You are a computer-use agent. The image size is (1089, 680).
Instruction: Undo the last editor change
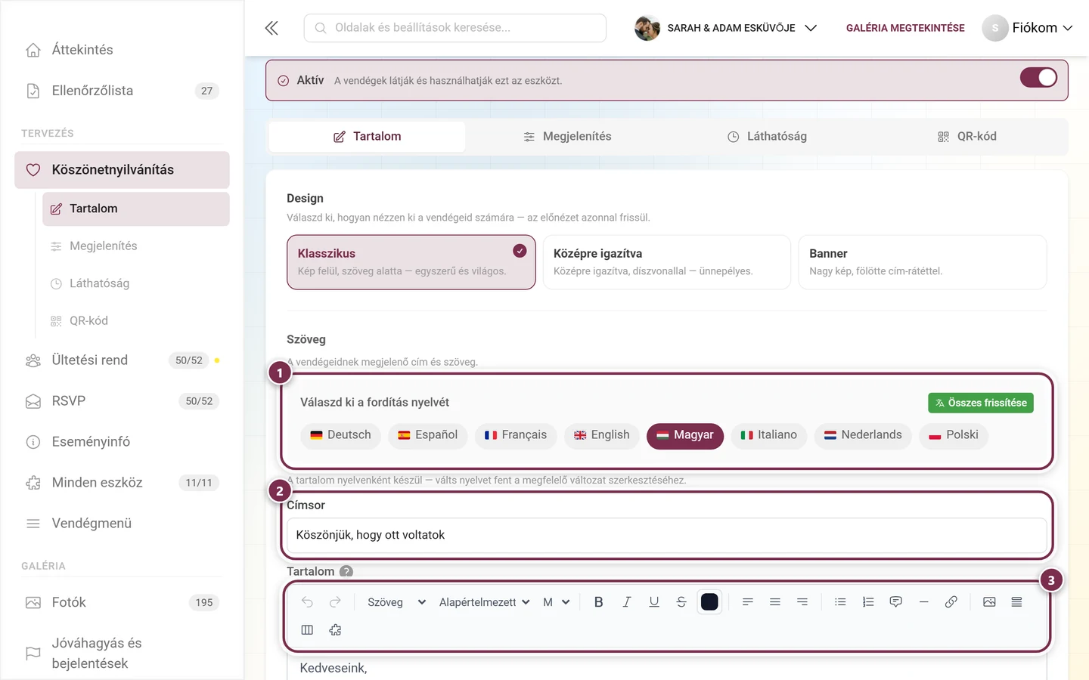coord(307,602)
